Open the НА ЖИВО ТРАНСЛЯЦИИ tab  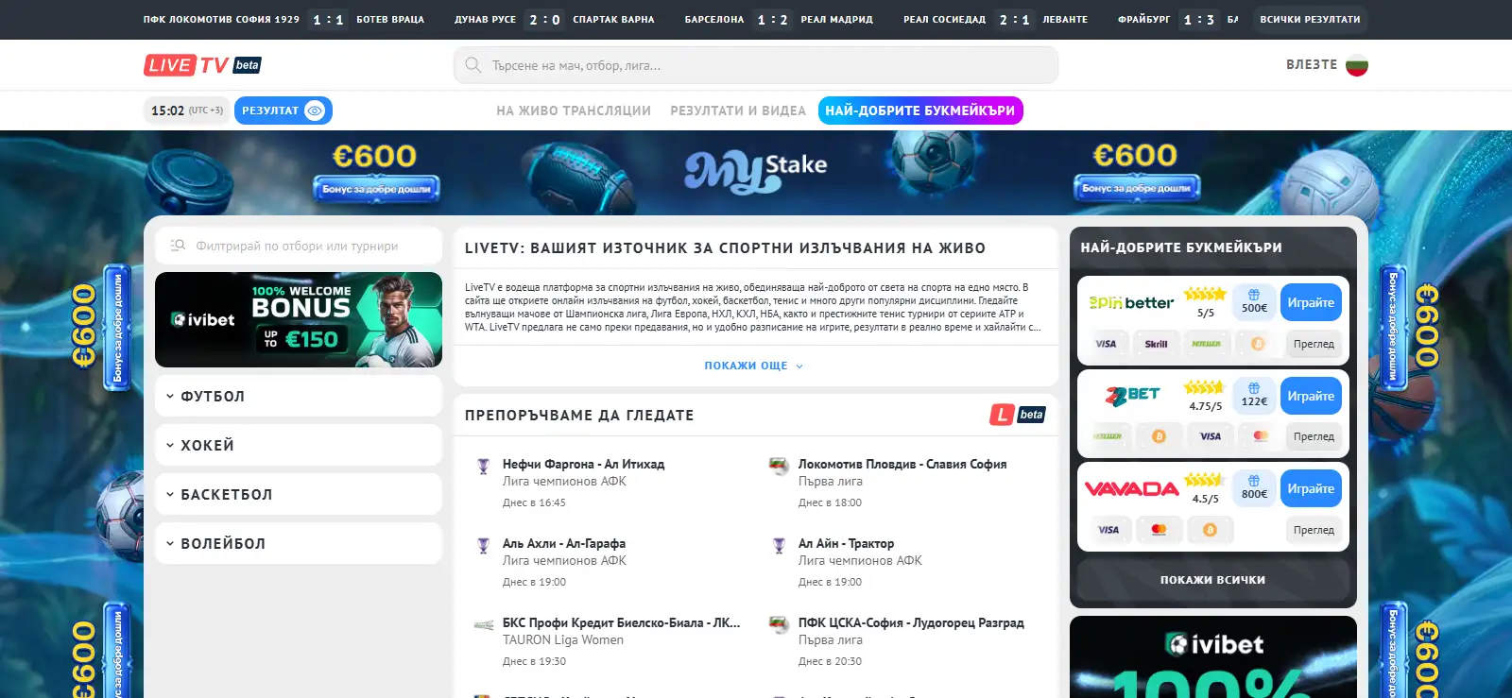(x=574, y=111)
